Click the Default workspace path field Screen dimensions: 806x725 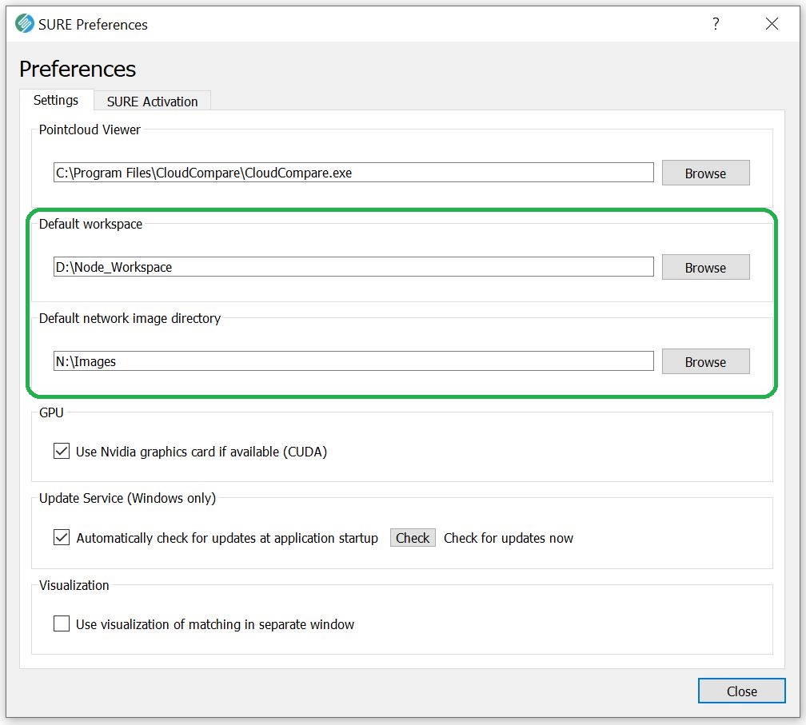click(353, 267)
